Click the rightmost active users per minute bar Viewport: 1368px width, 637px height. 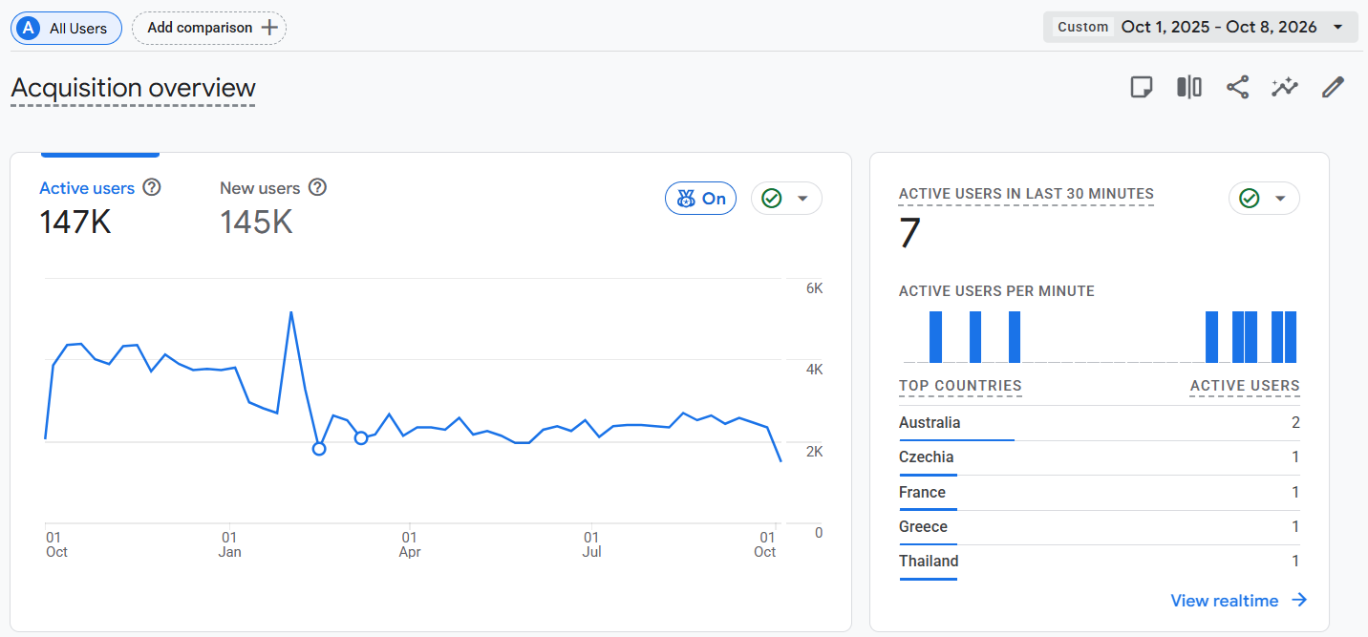coord(1290,337)
